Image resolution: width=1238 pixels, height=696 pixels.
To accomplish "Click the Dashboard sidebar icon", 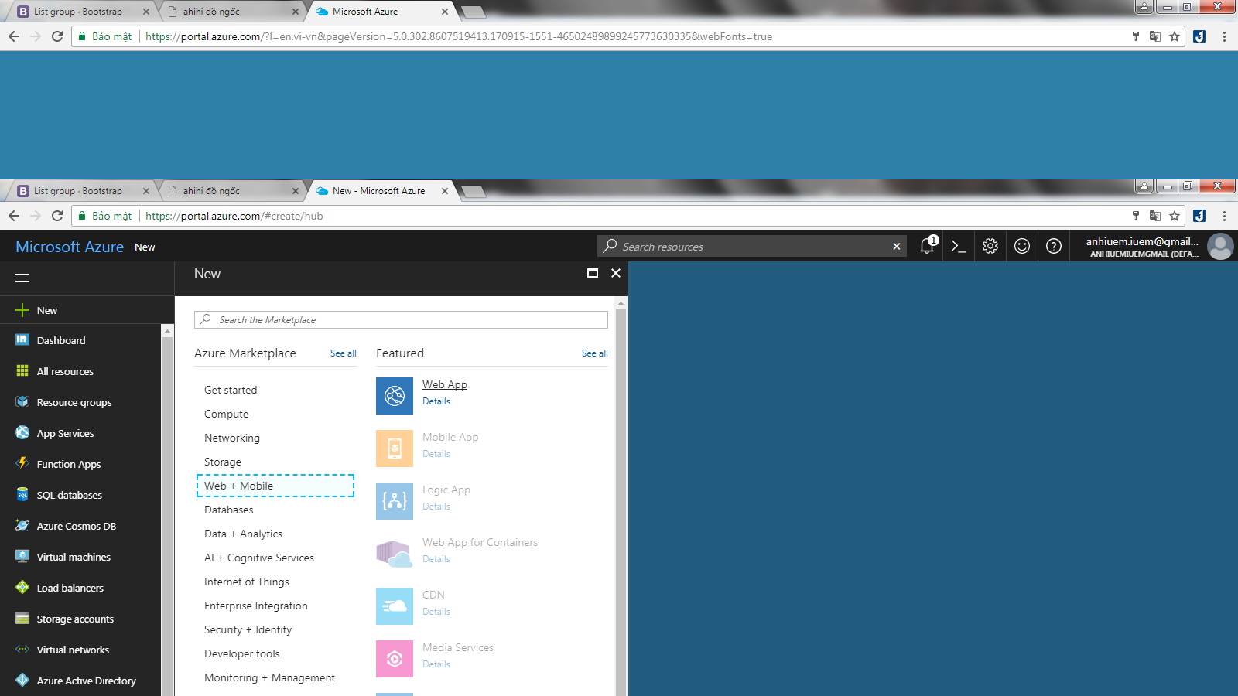I will point(22,339).
